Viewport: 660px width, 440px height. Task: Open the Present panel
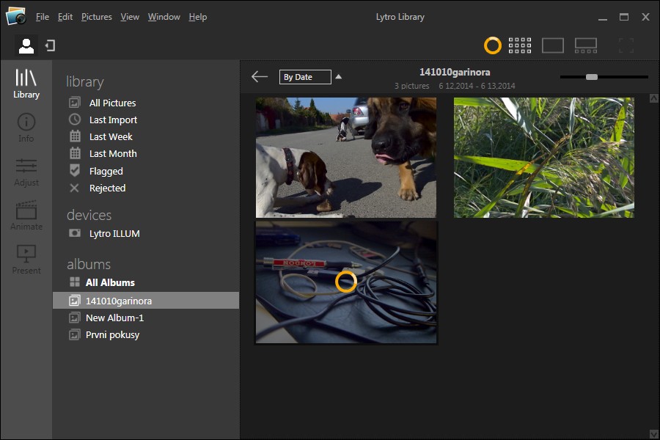26,260
